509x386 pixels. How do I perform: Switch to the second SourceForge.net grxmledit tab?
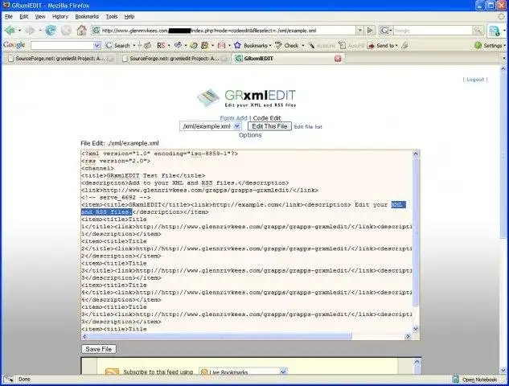174,59
